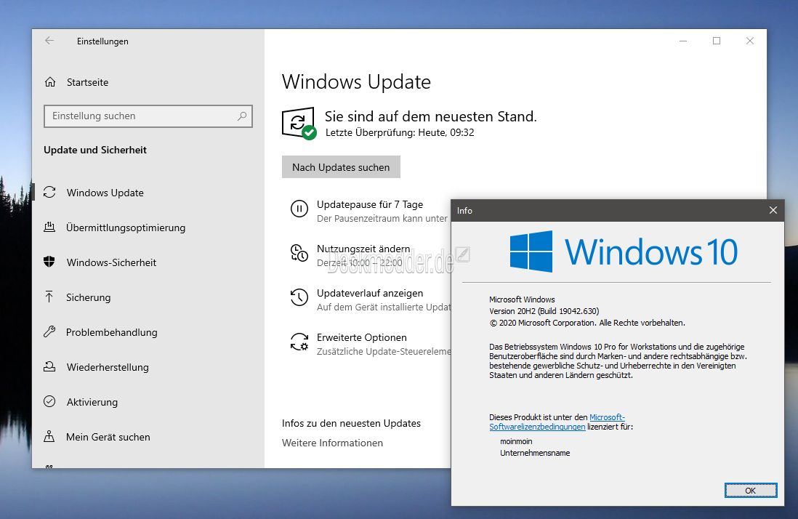Viewport: 798px width, 519px height.
Task: Focus the Einstellung suchen search field
Action: tap(142, 116)
